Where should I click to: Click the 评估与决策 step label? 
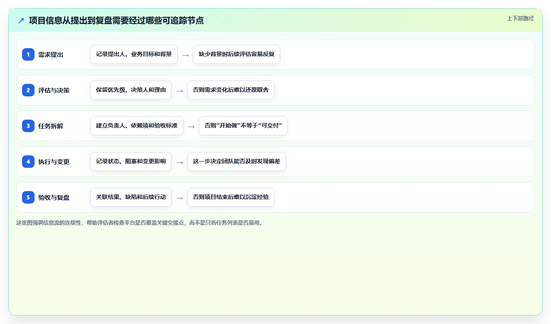point(54,90)
